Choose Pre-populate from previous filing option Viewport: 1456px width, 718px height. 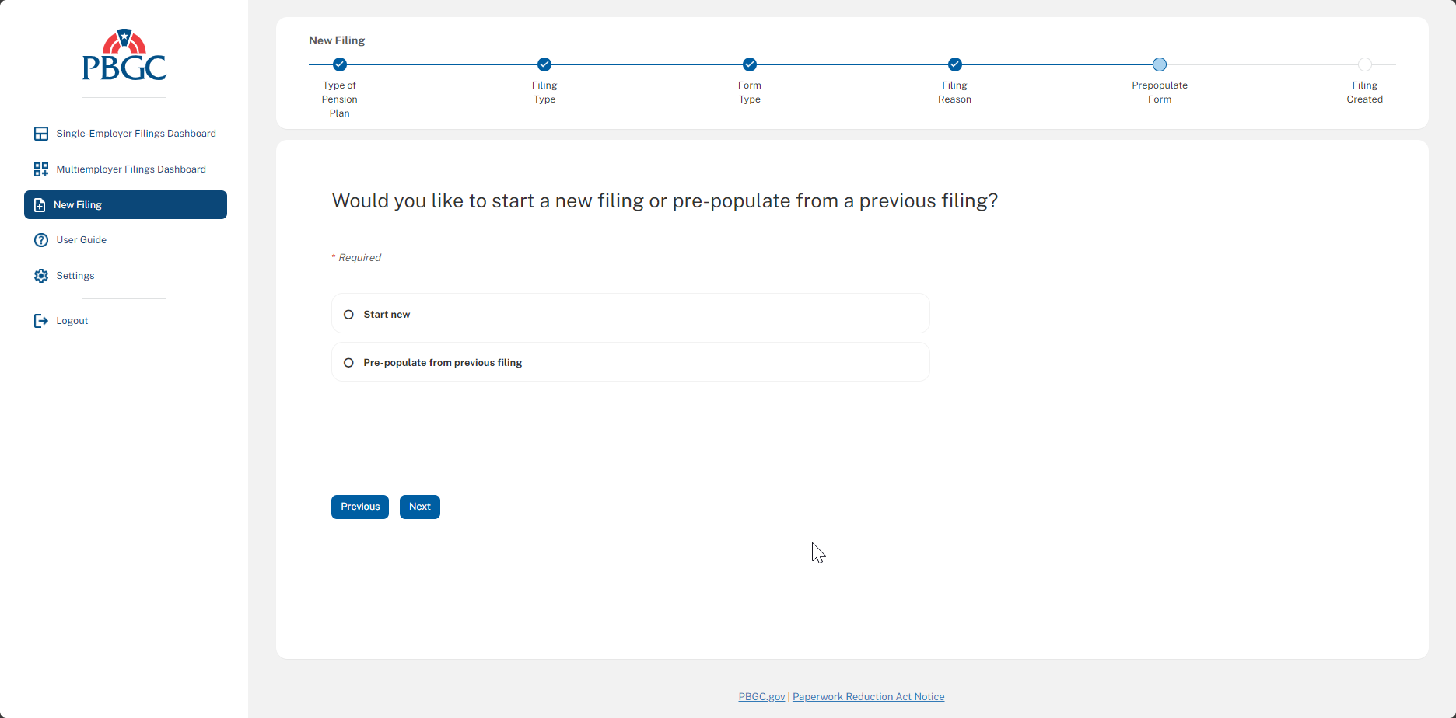348,363
